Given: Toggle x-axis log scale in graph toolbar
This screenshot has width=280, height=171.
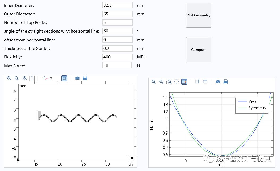Looking at the screenshot, I should 197,82.
